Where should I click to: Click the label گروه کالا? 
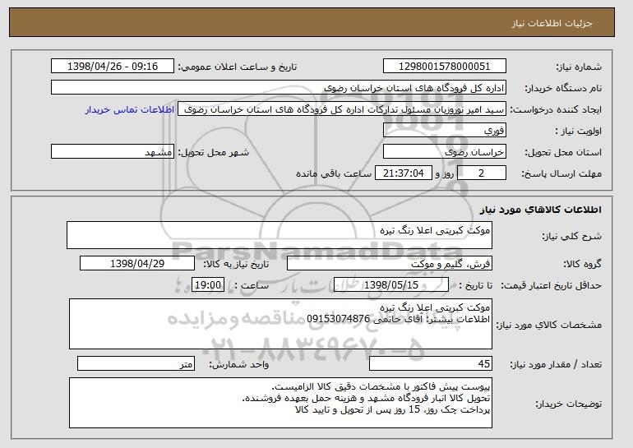point(583,264)
